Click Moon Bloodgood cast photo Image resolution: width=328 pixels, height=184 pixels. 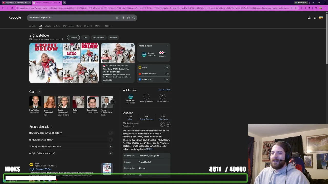pyautogui.click(x=49, y=102)
